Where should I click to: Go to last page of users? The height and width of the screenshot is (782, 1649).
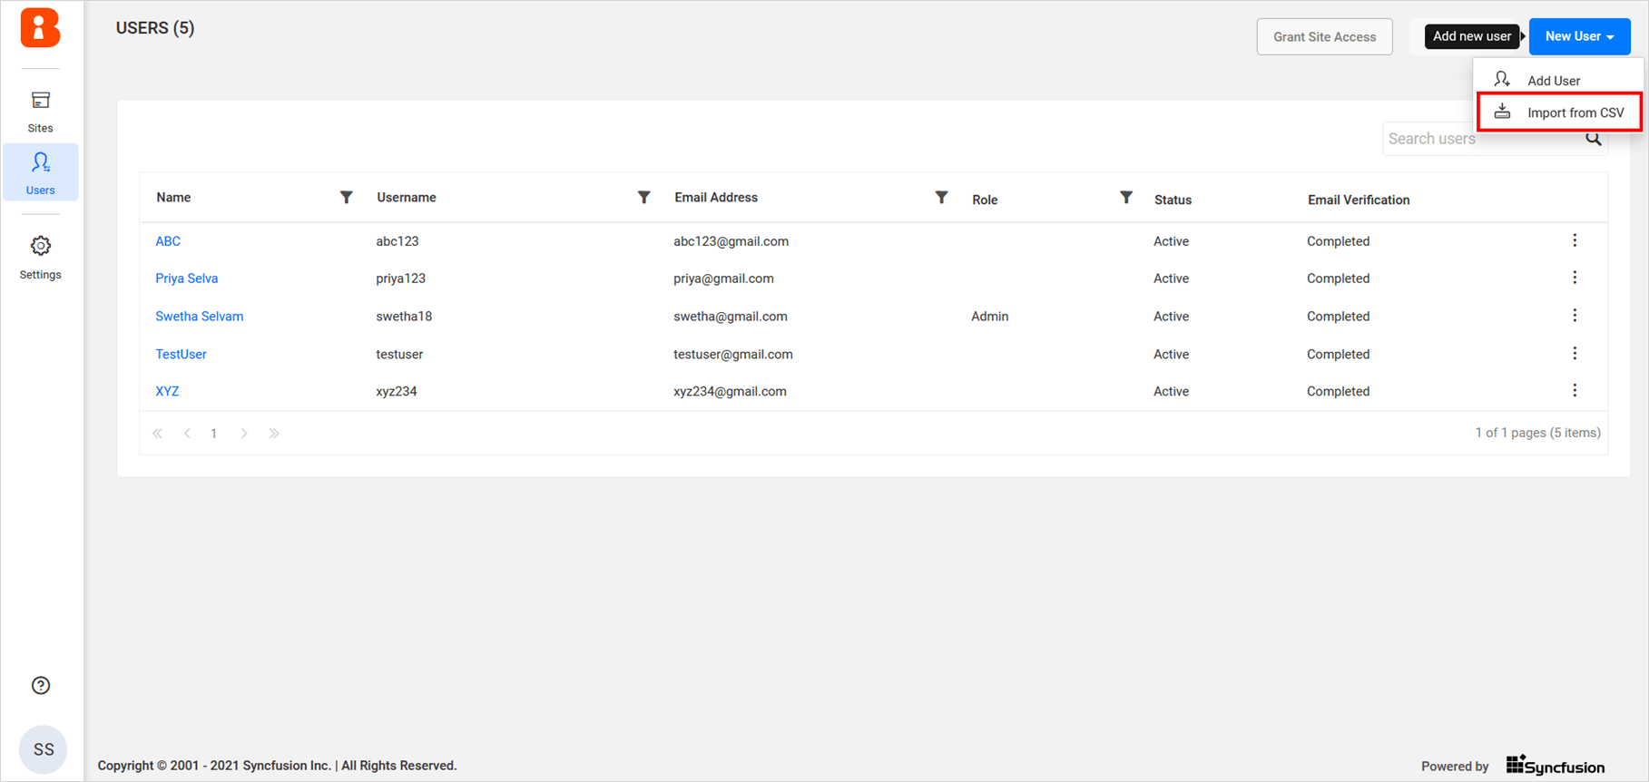[274, 434]
